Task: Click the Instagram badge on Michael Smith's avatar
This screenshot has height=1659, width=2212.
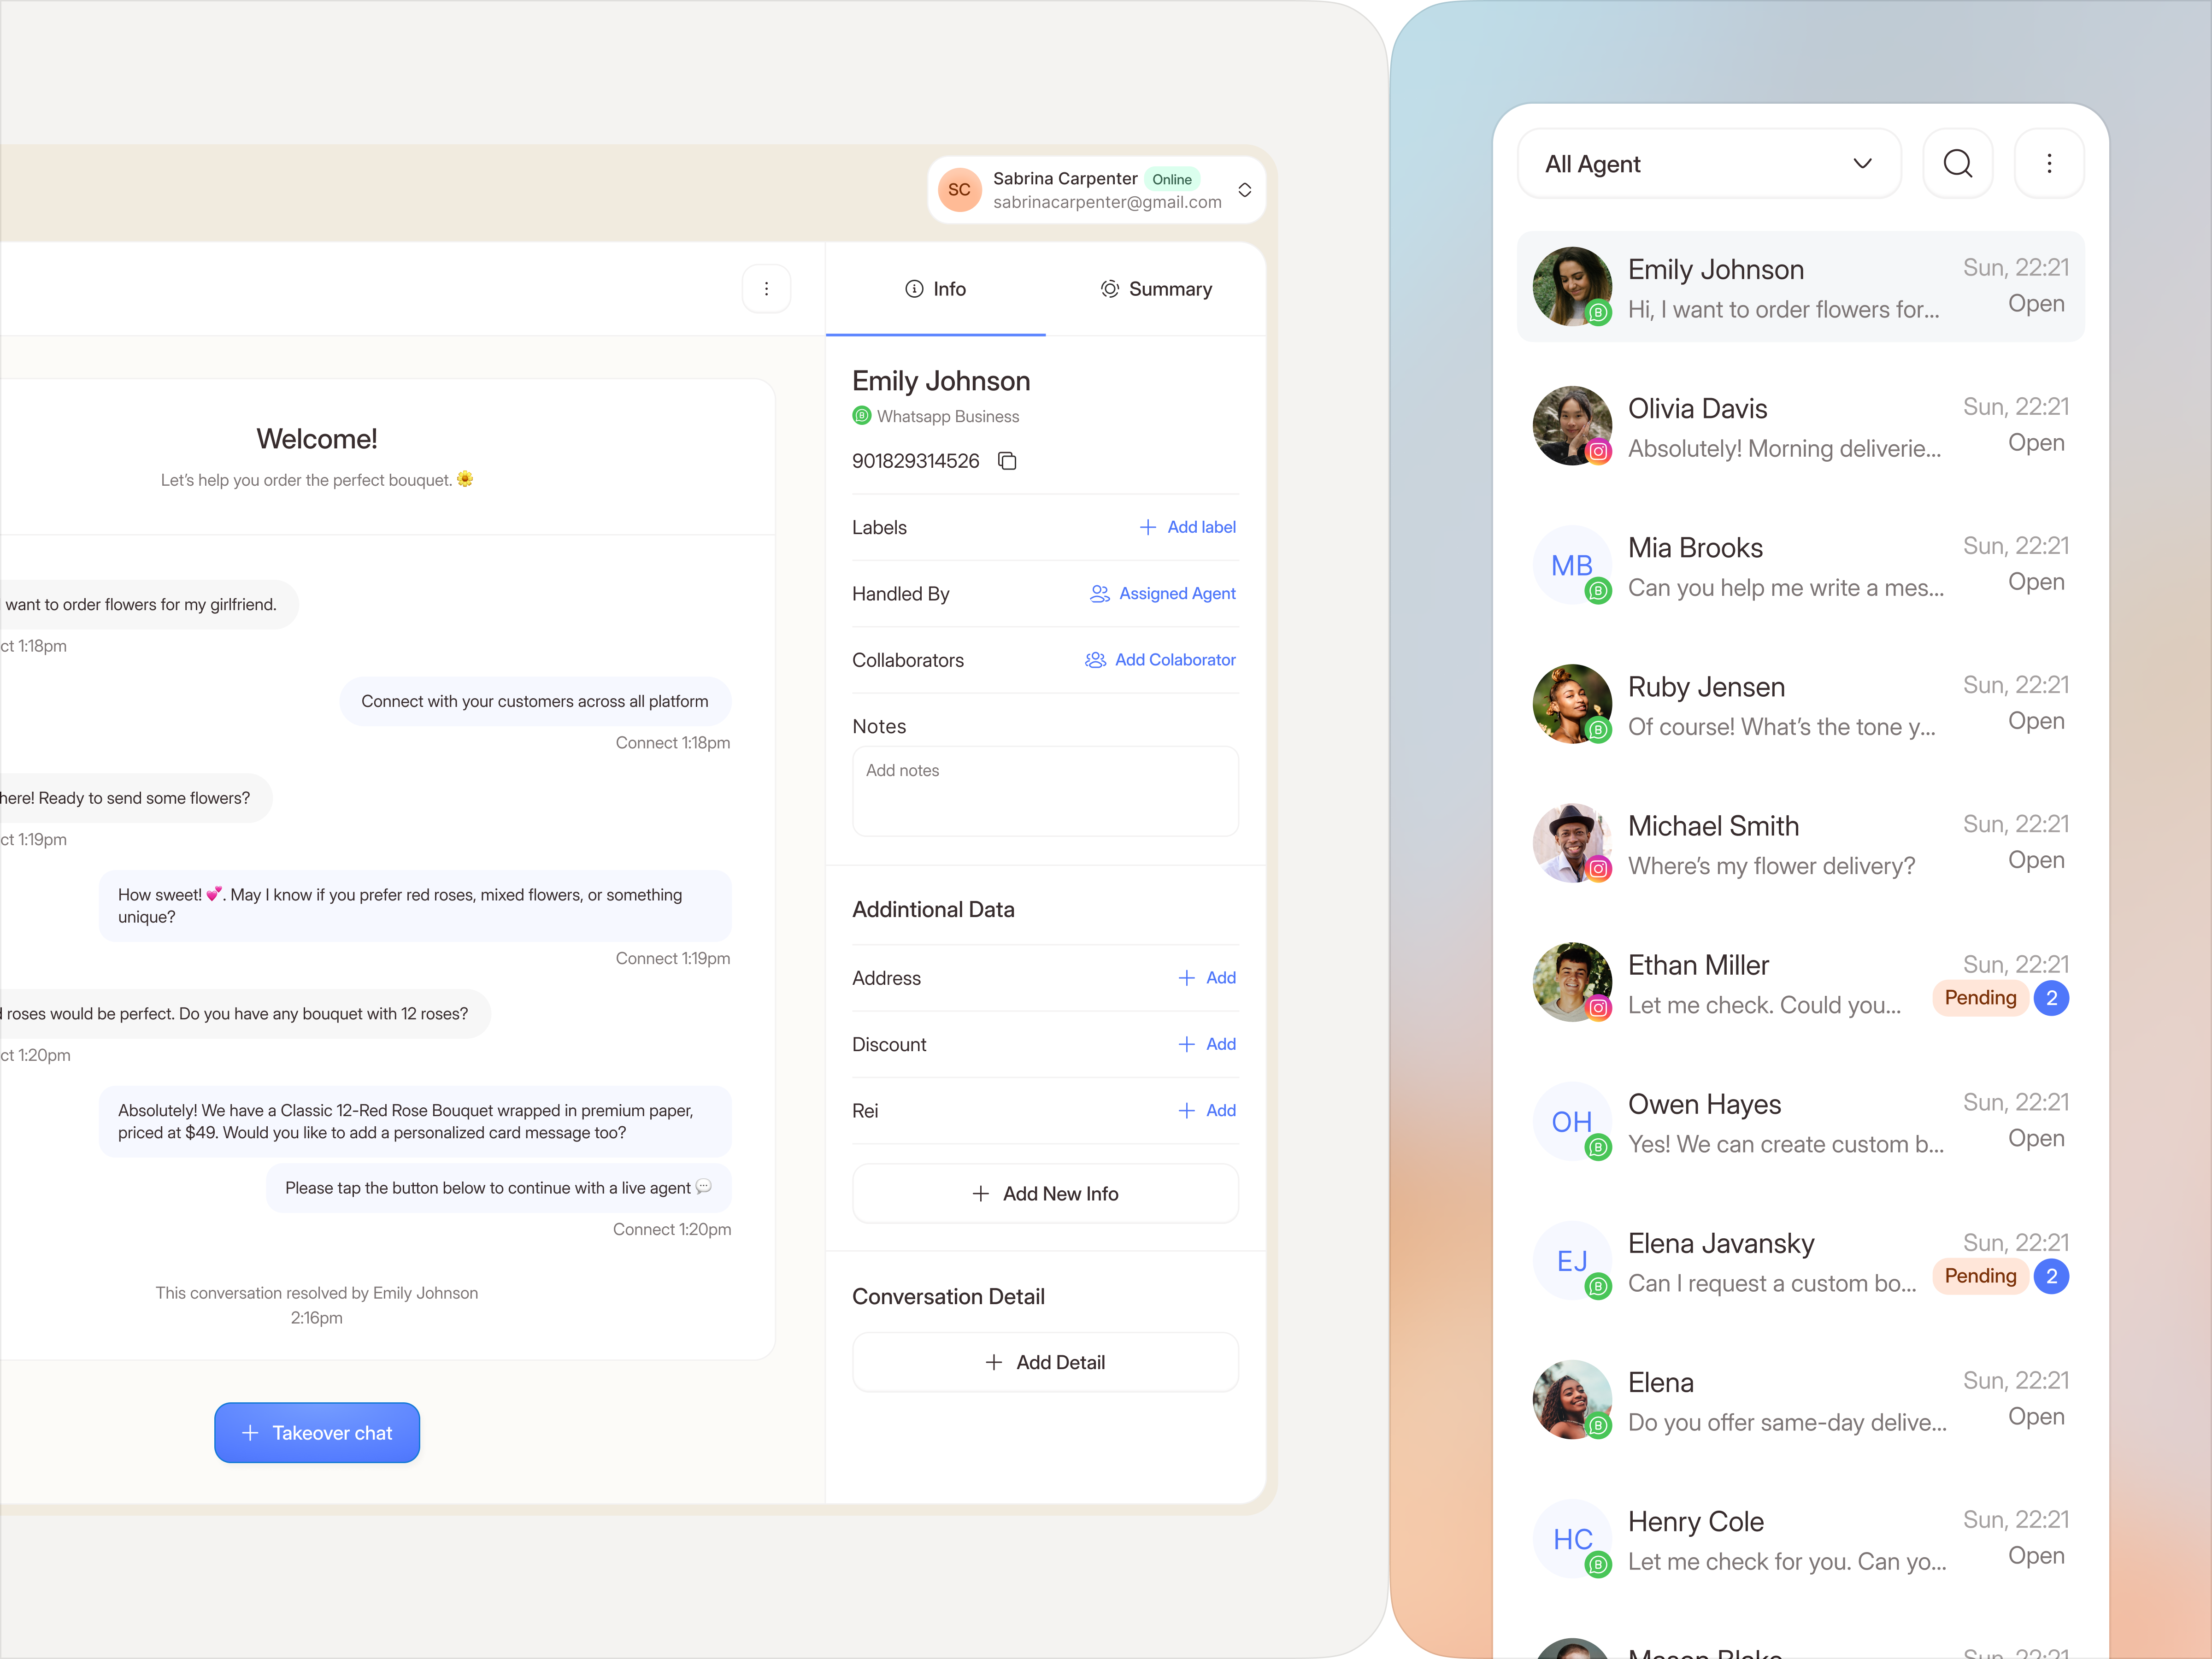Action: point(1599,869)
